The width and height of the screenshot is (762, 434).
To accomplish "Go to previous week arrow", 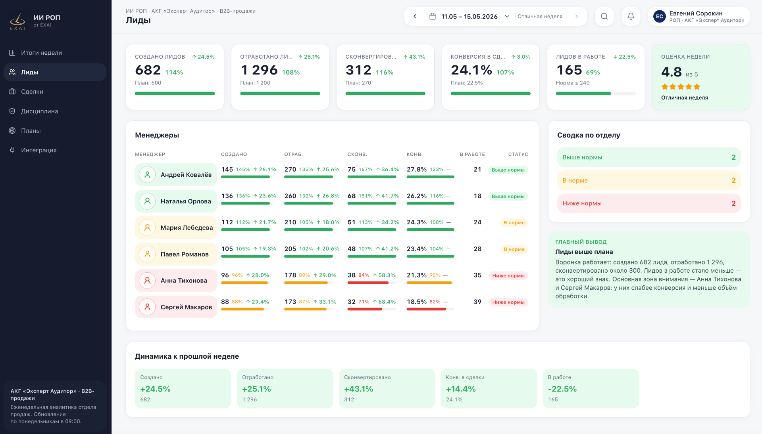I will [415, 16].
